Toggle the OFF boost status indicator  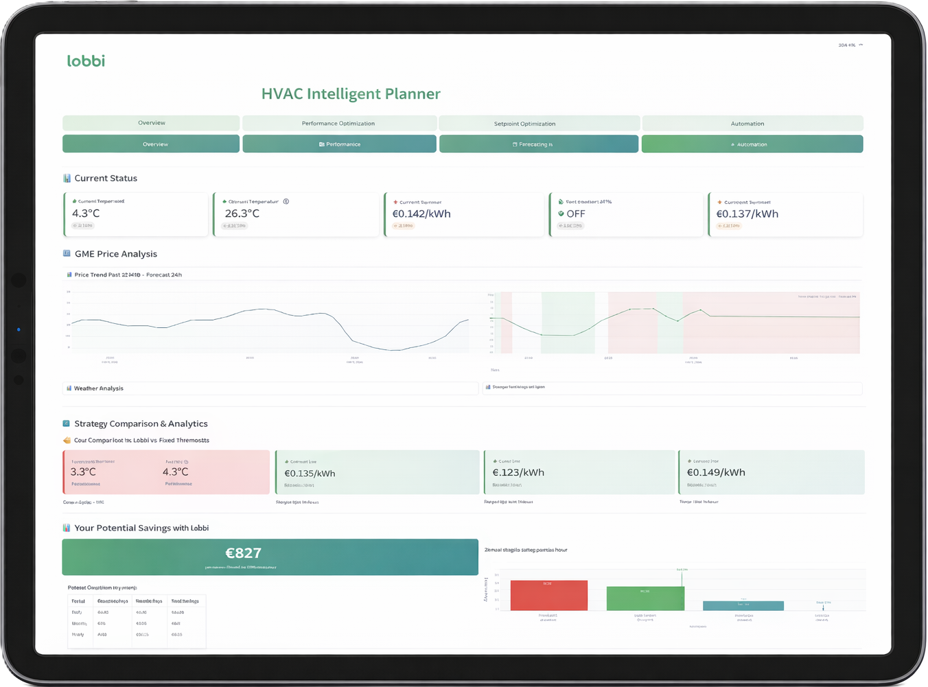pos(577,213)
